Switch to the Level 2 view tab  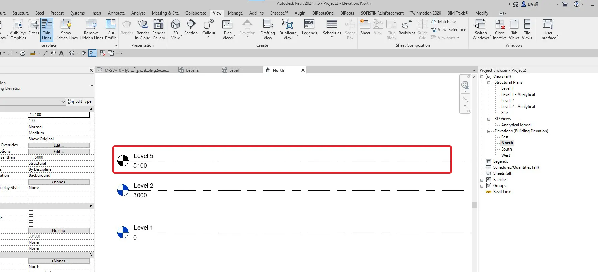(192, 70)
